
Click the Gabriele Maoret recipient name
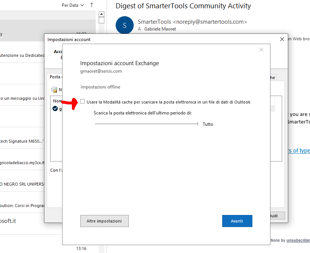(x=160, y=29)
